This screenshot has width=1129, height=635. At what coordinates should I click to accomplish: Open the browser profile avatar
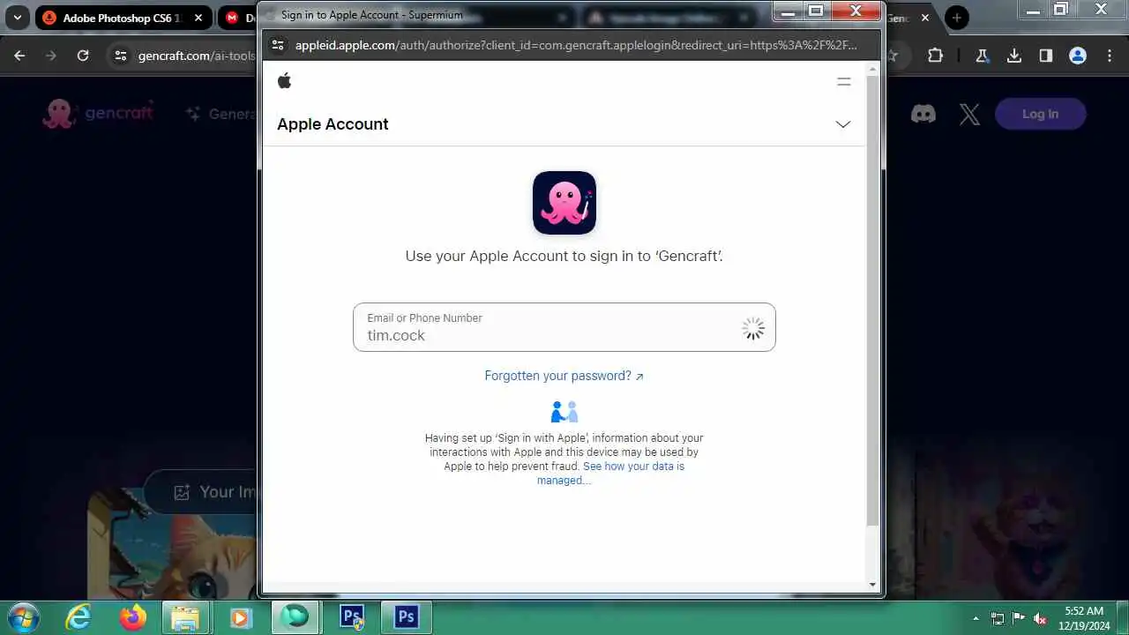point(1078,56)
